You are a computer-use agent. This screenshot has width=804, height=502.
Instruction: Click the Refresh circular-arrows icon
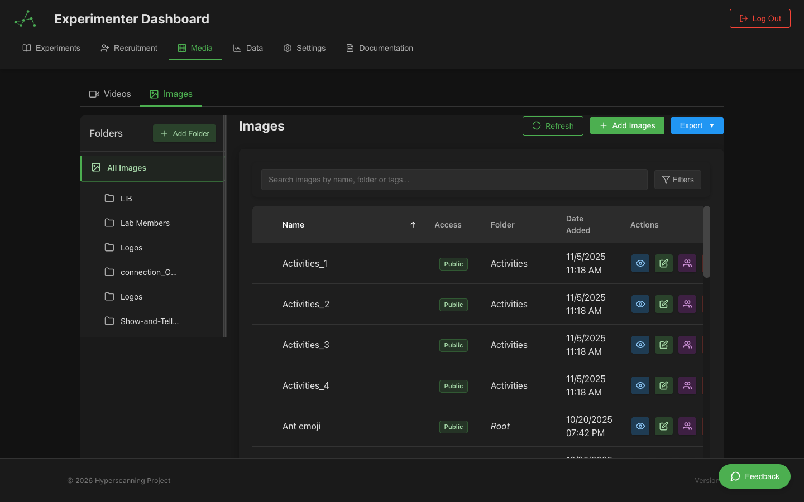537,126
